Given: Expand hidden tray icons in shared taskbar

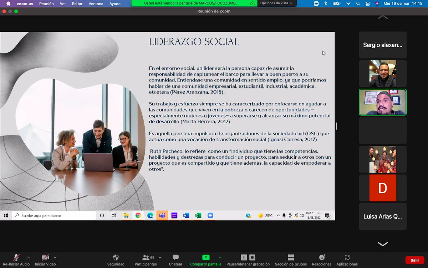Looking at the screenshot, I should (x=278, y=215).
